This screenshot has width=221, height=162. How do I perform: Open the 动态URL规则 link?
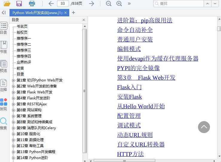coord(135,135)
